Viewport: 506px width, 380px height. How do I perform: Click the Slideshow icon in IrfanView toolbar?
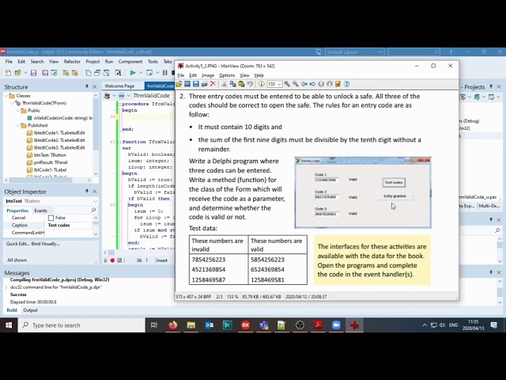tap(187, 84)
